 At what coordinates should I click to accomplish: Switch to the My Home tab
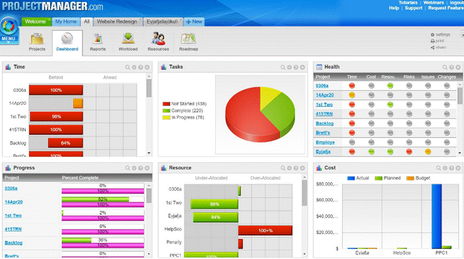66,22
